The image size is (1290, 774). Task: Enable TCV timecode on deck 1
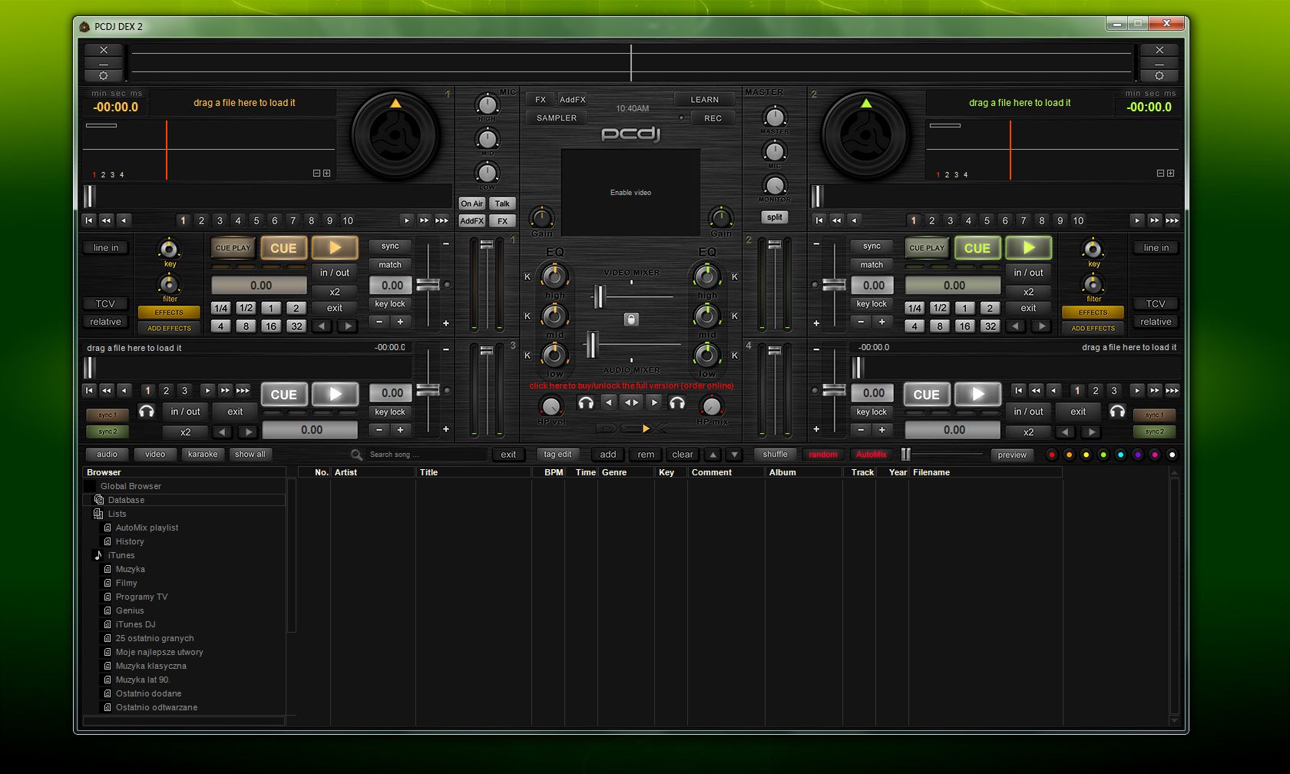click(105, 304)
